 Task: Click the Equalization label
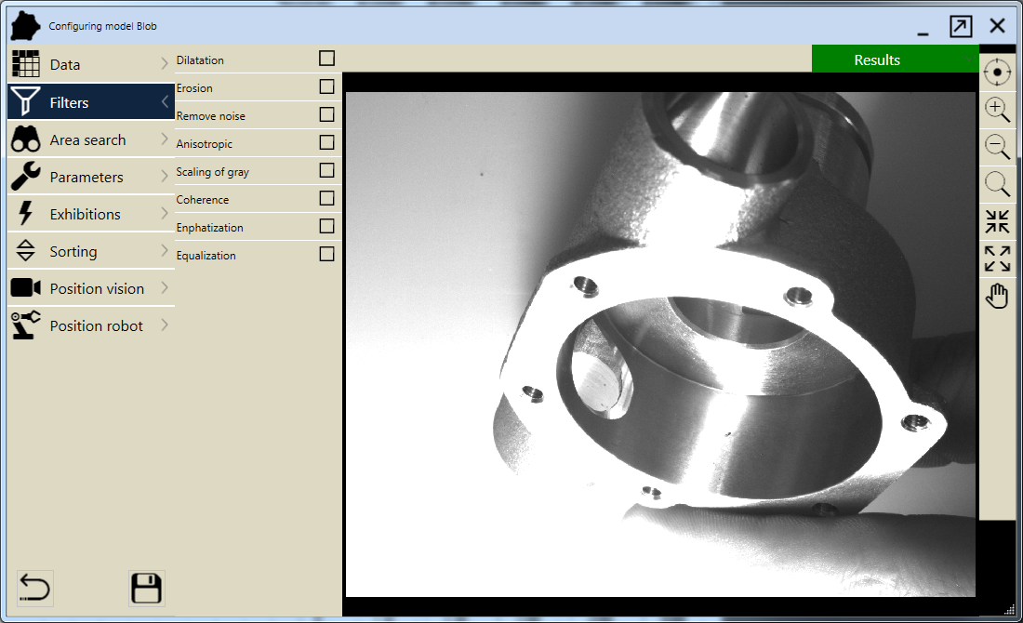coord(206,256)
